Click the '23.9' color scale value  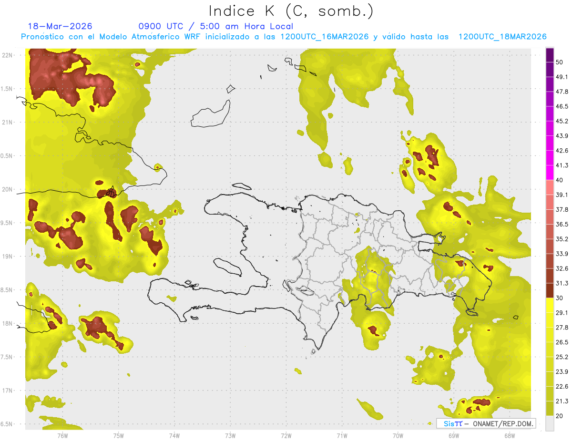(x=562, y=372)
